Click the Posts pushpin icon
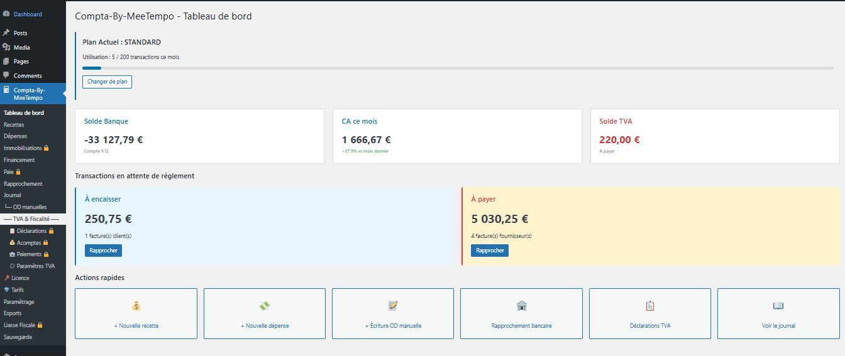Screen dimensions: 845x356 [x=6, y=33]
